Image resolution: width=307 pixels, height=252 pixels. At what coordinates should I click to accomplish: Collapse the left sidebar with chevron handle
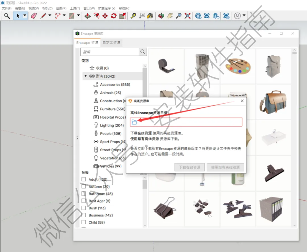click(77, 138)
